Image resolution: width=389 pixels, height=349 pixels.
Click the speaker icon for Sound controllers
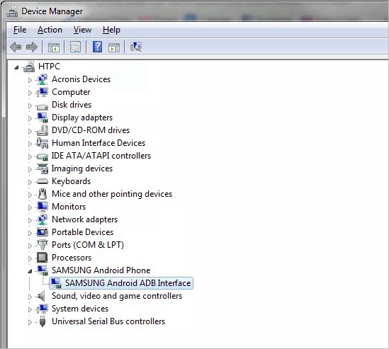point(41,296)
